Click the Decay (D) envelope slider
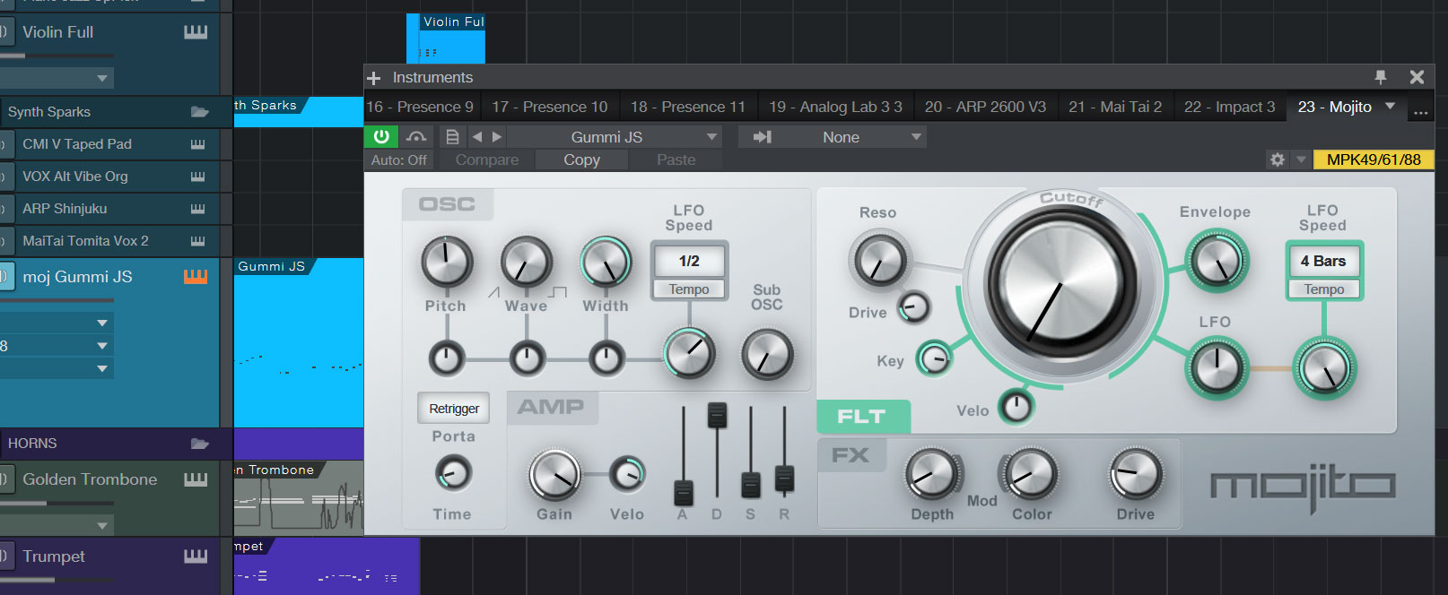This screenshot has height=595, width=1448. [717, 415]
